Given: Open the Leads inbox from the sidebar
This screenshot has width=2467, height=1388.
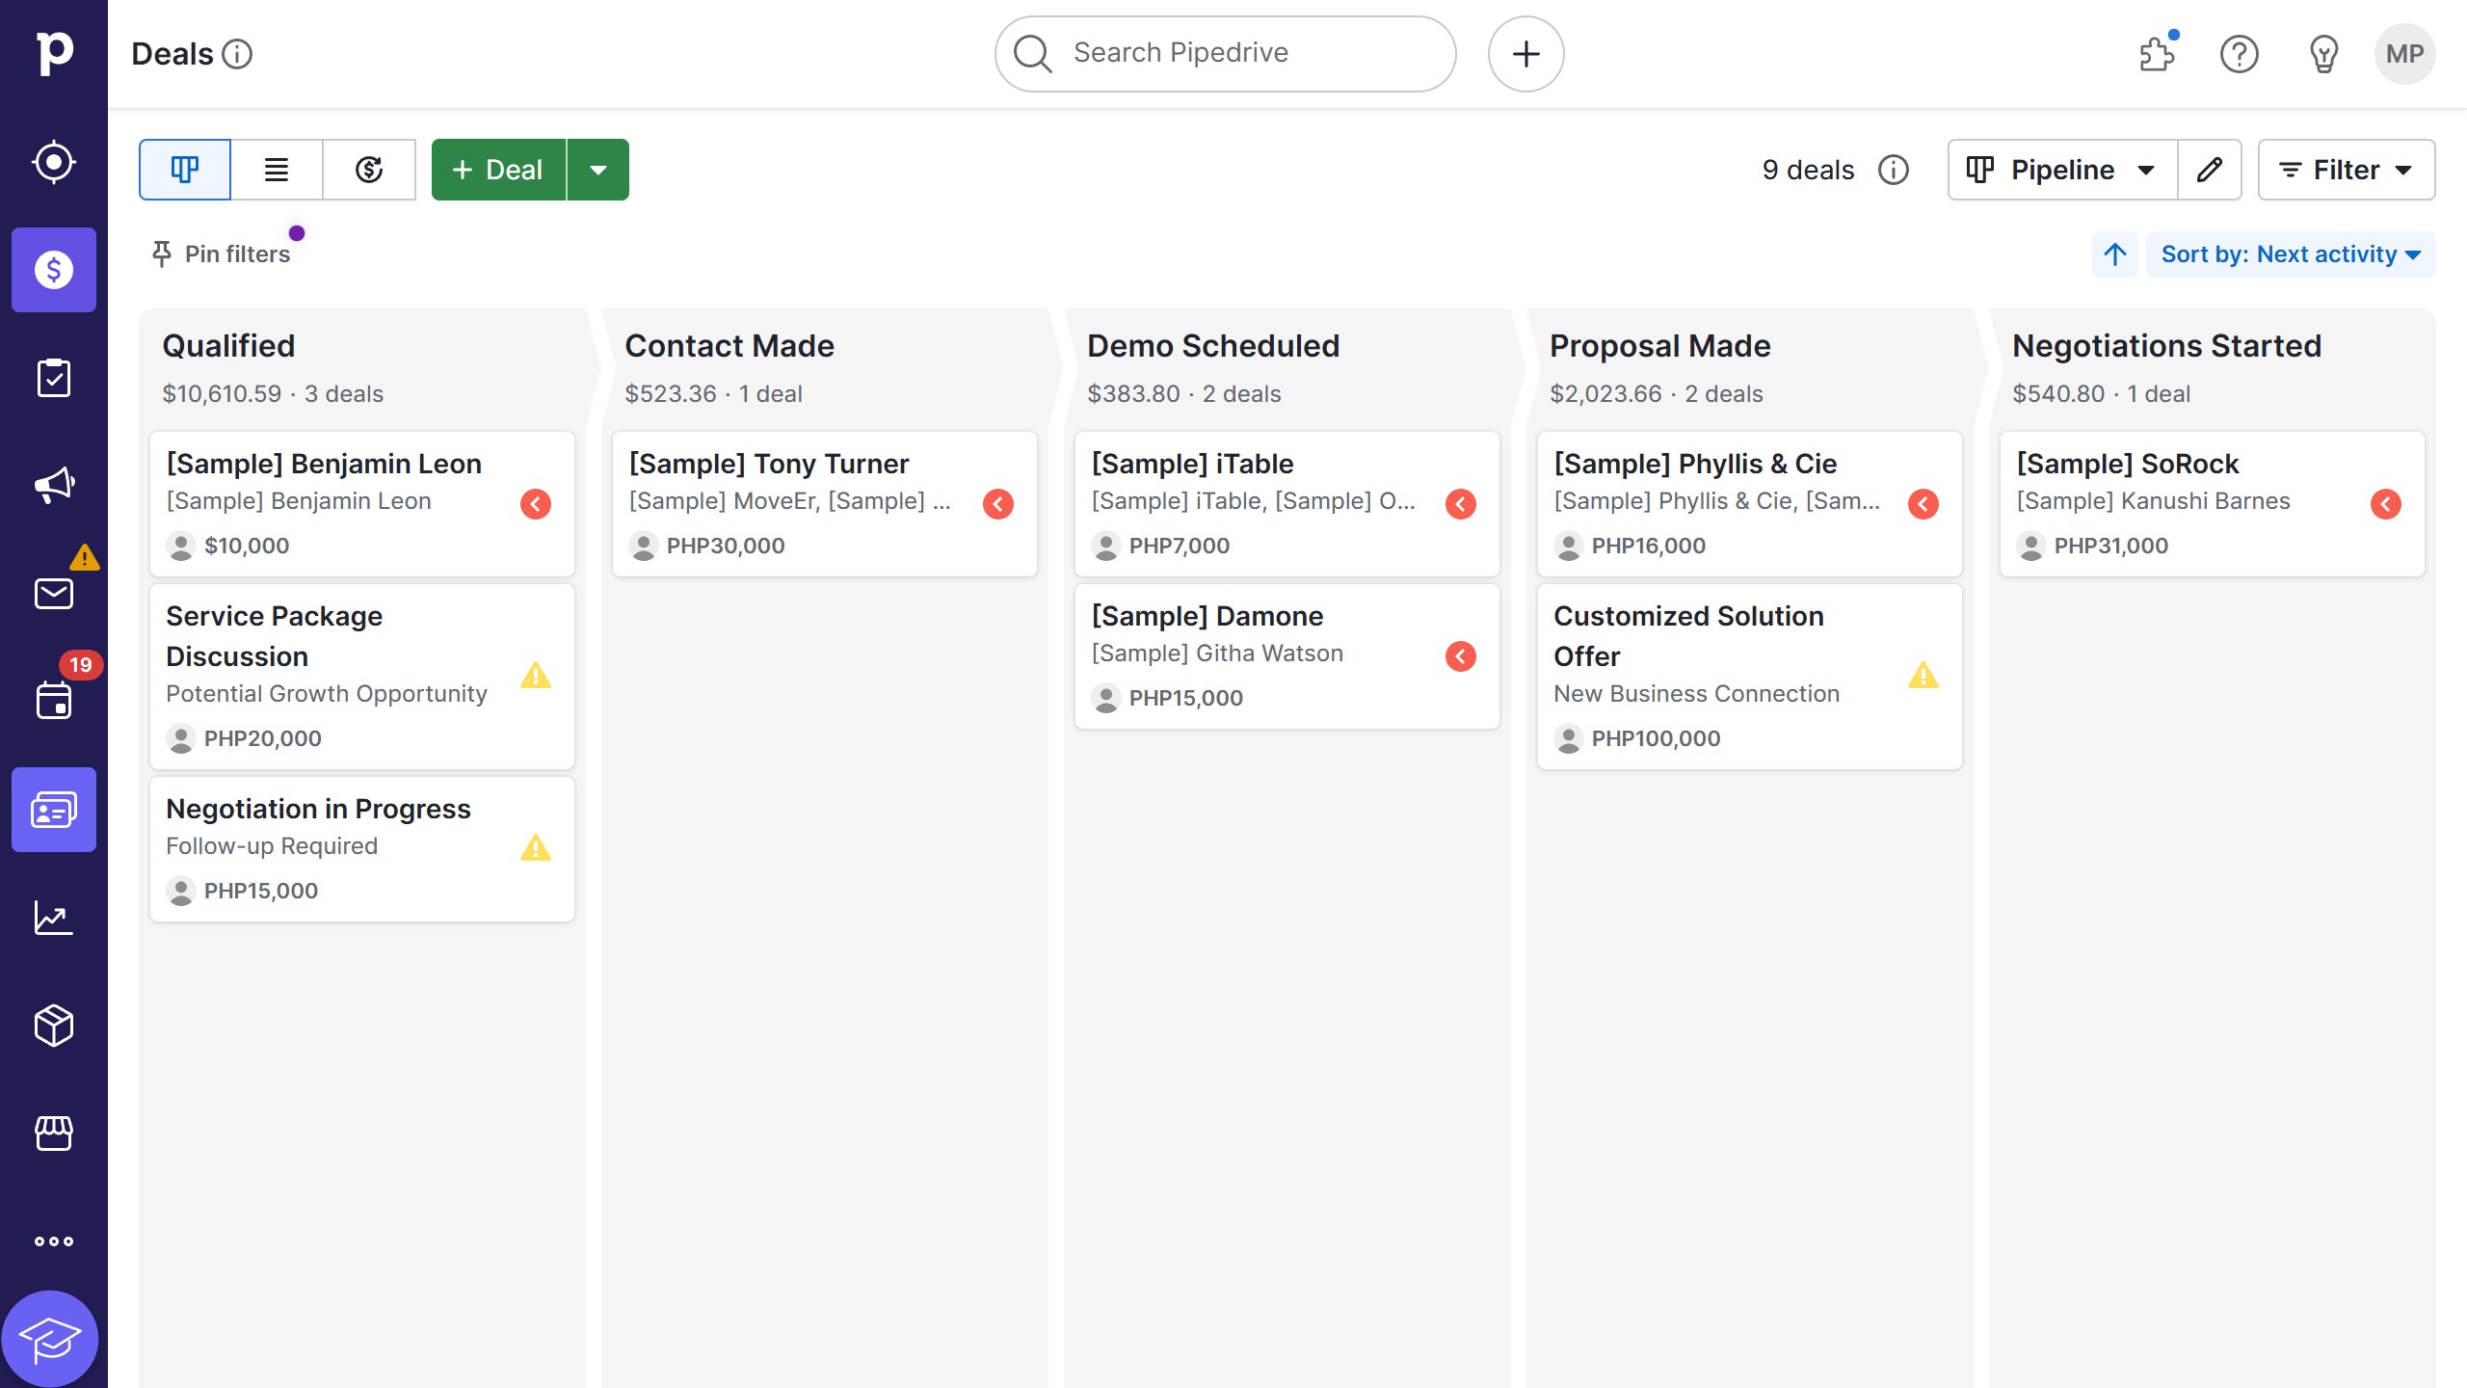Looking at the screenshot, I should click(x=54, y=162).
